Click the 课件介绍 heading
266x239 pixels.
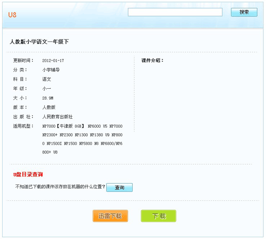pyautogui.click(x=153, y=60)
